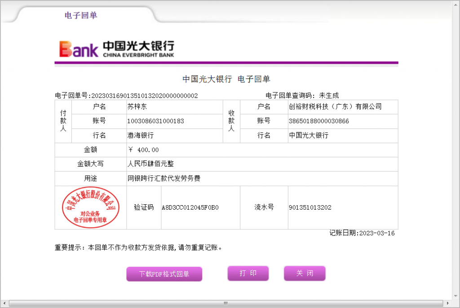Click the 金额大写 label
The height and width of the screenshot is (308, 460).
click(90, 164)
